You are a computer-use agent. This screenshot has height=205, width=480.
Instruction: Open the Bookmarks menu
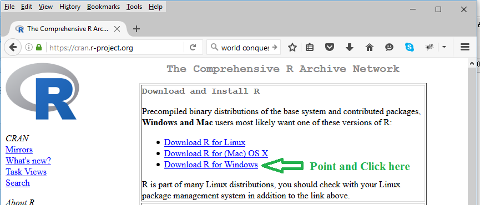tap(103, 7)
